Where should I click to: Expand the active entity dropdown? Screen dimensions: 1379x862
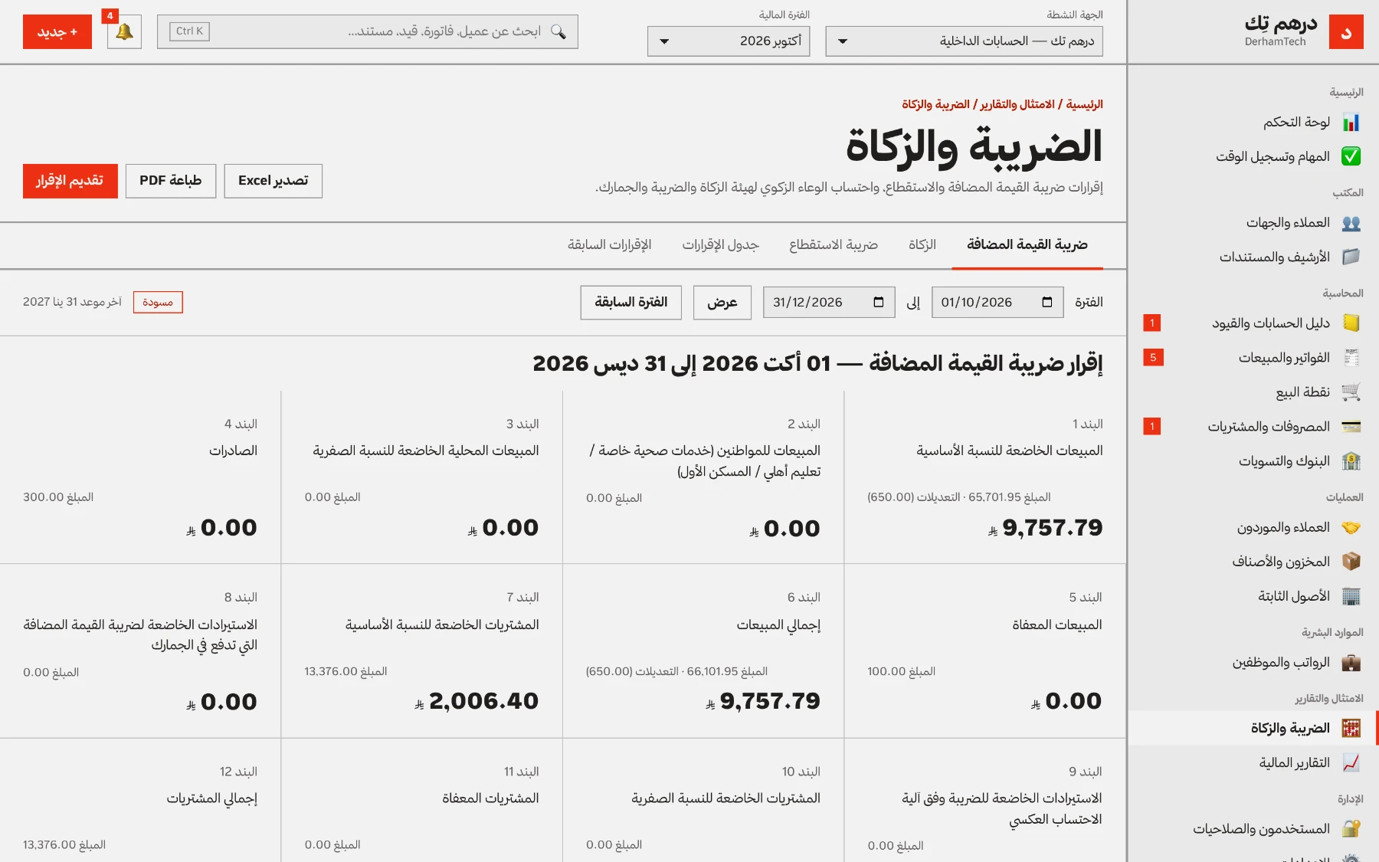coord(964,41)
